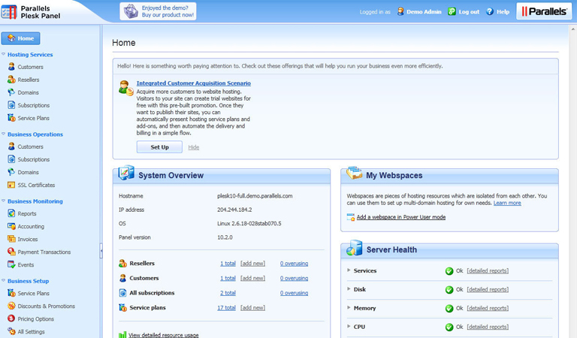Collapse the left navigation pane handle
This screenshot has height=338, width=577.
[101, 251]
